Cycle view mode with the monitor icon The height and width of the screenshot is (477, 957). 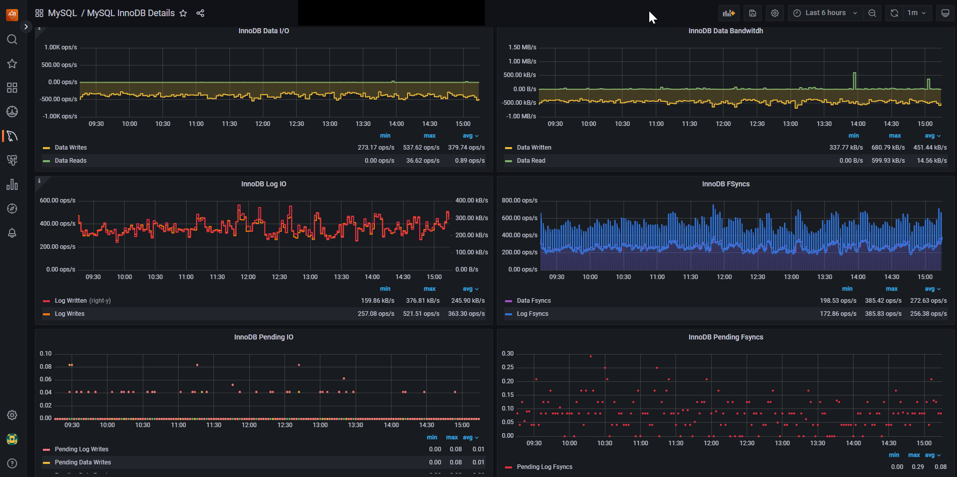tap(945, 13)
